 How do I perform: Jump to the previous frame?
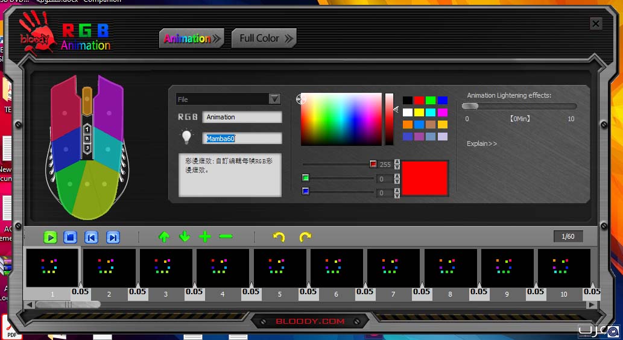pyautogui.click(x=91, y=238)
